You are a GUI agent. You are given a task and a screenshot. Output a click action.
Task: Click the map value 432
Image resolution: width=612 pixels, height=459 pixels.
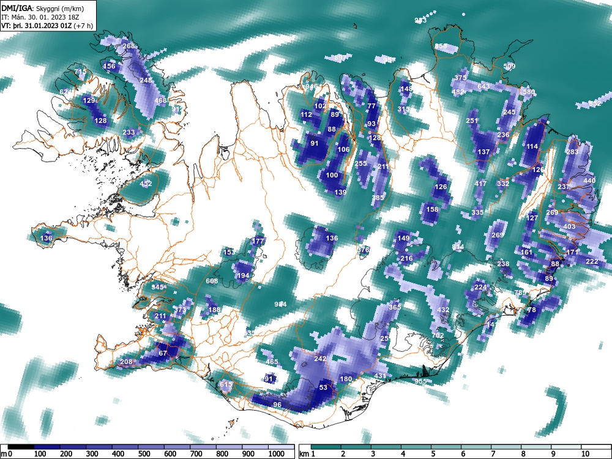click(443, 310)
